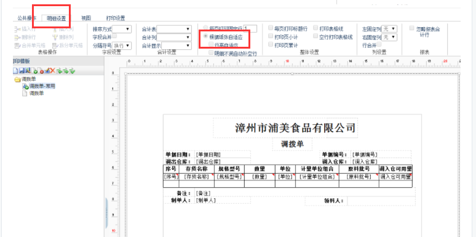Enable 明细不满自动补空行 checkbox
This screenshot has width=476, height=237.
pos(212,53)
